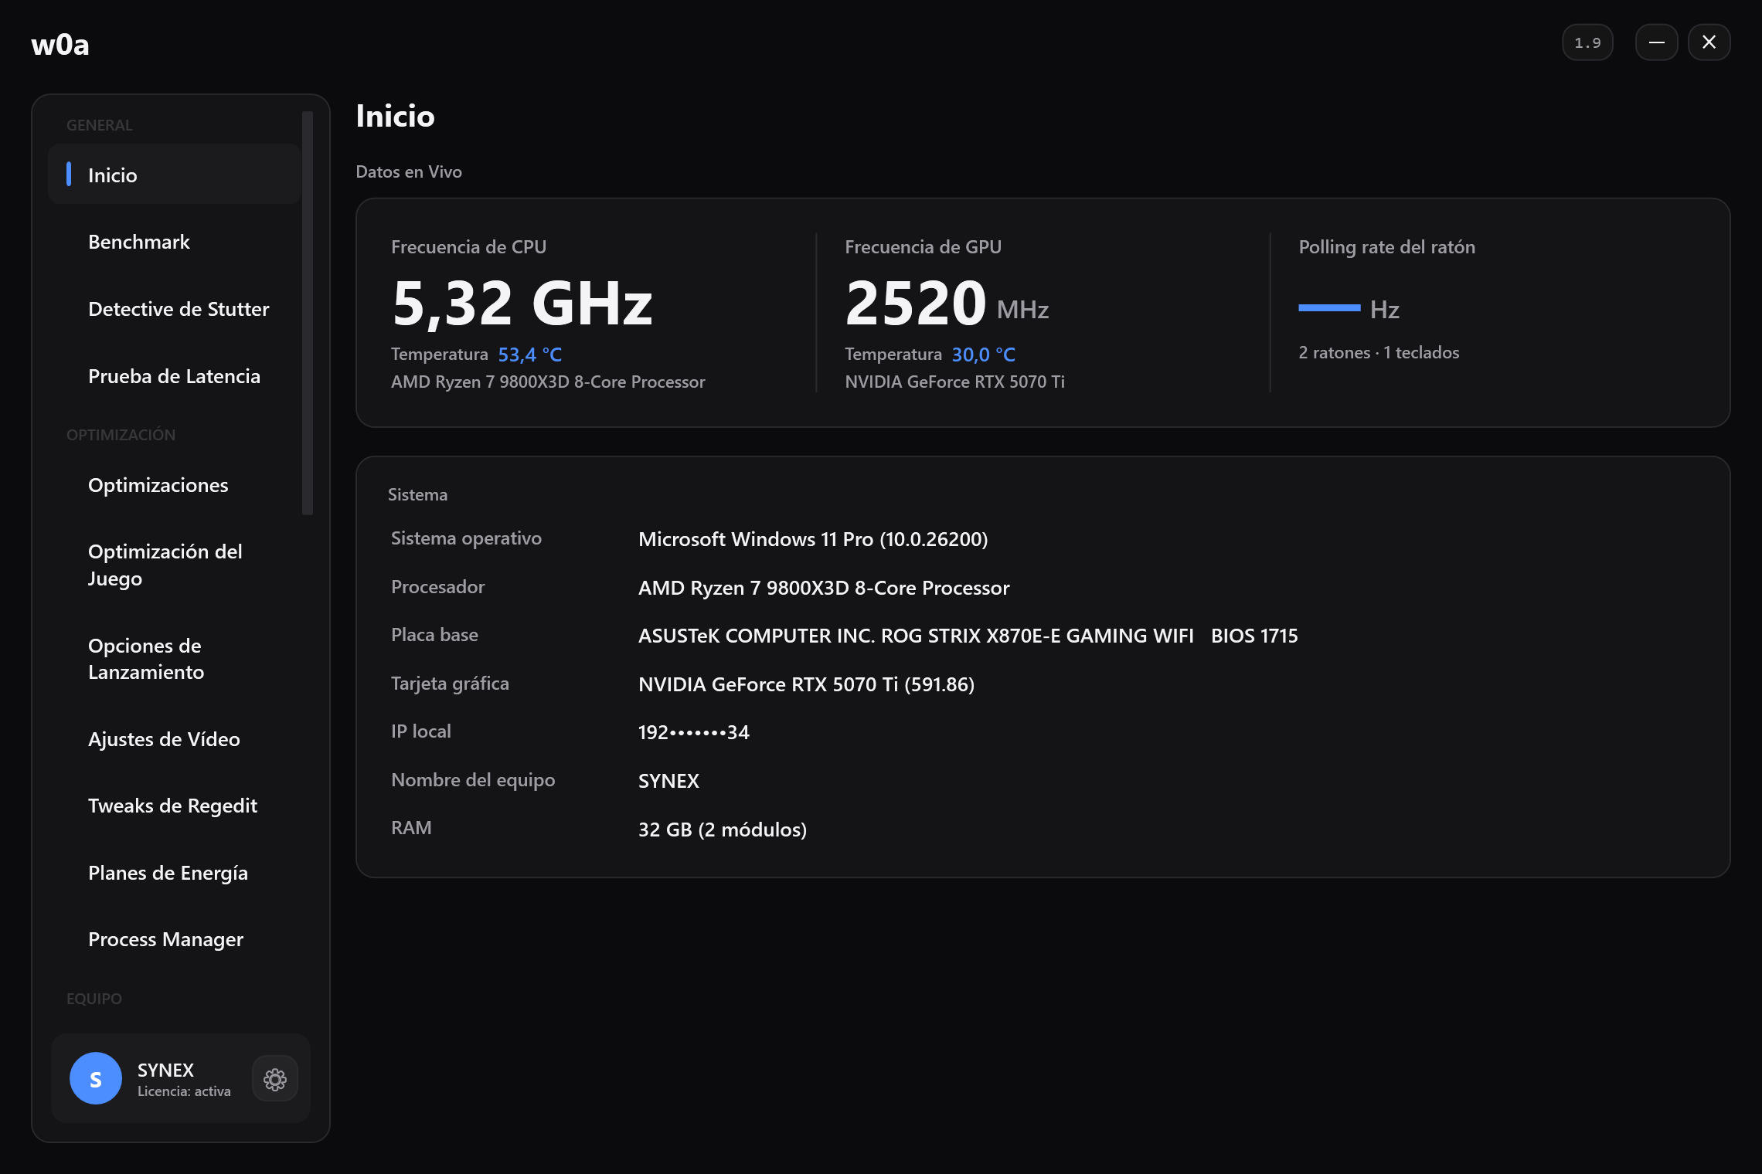This screenshot has width=1762, height=1174.
Task: Select the Inicio menu item
Action: click(175, 175)
